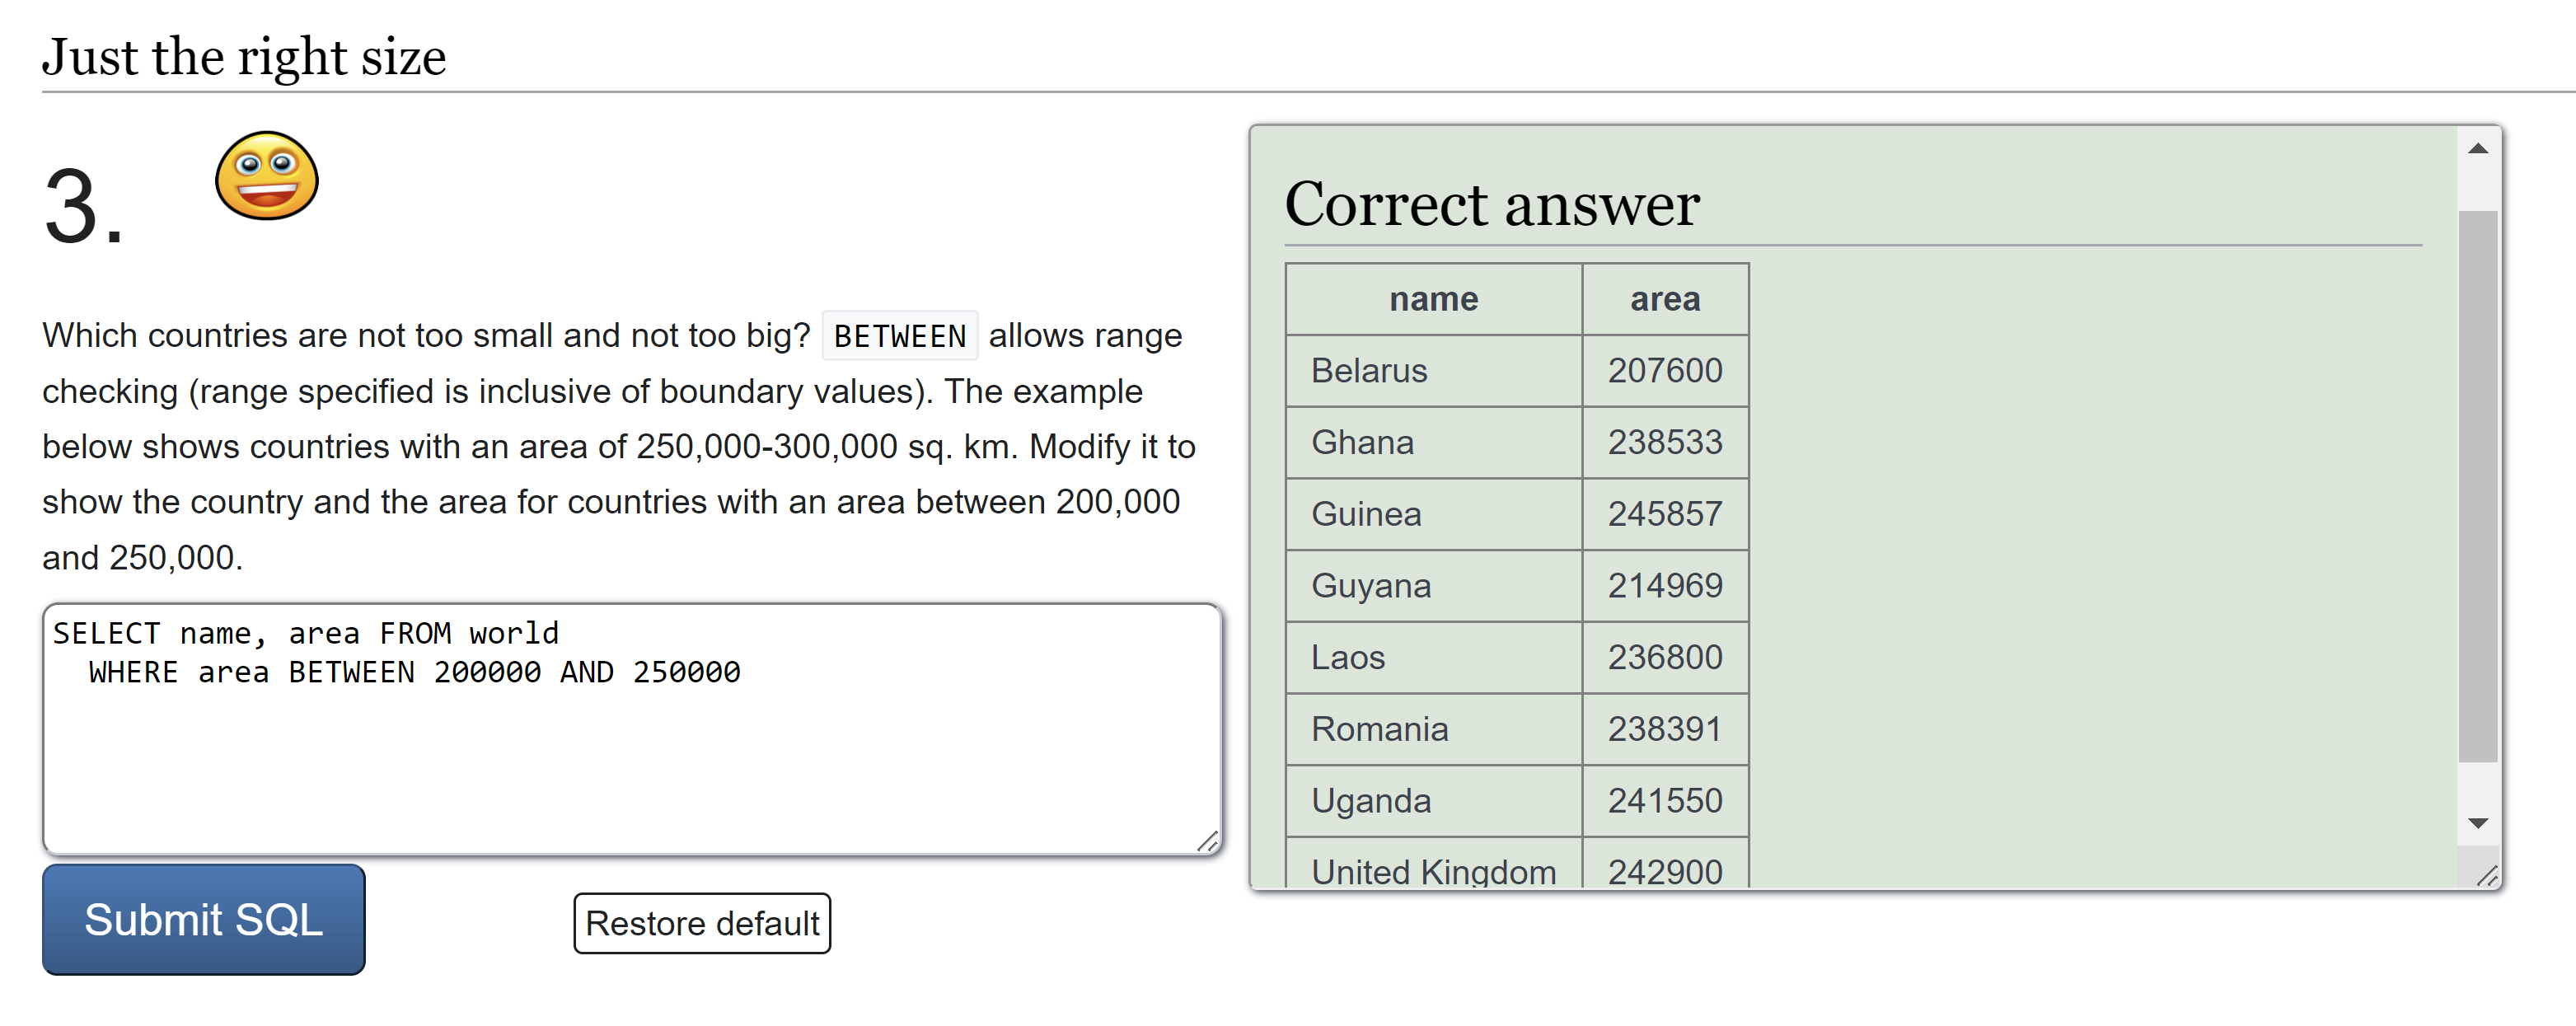This screenshot has height=1026, width=2576.
Task: Click the Submit SQL button
Action: 203,919
